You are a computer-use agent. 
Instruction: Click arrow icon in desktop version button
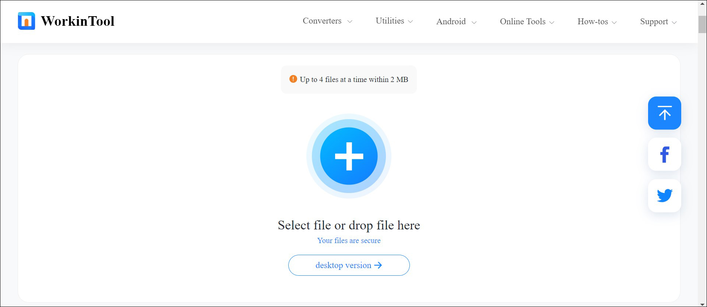pyautogui.click(x=378, y=265)
